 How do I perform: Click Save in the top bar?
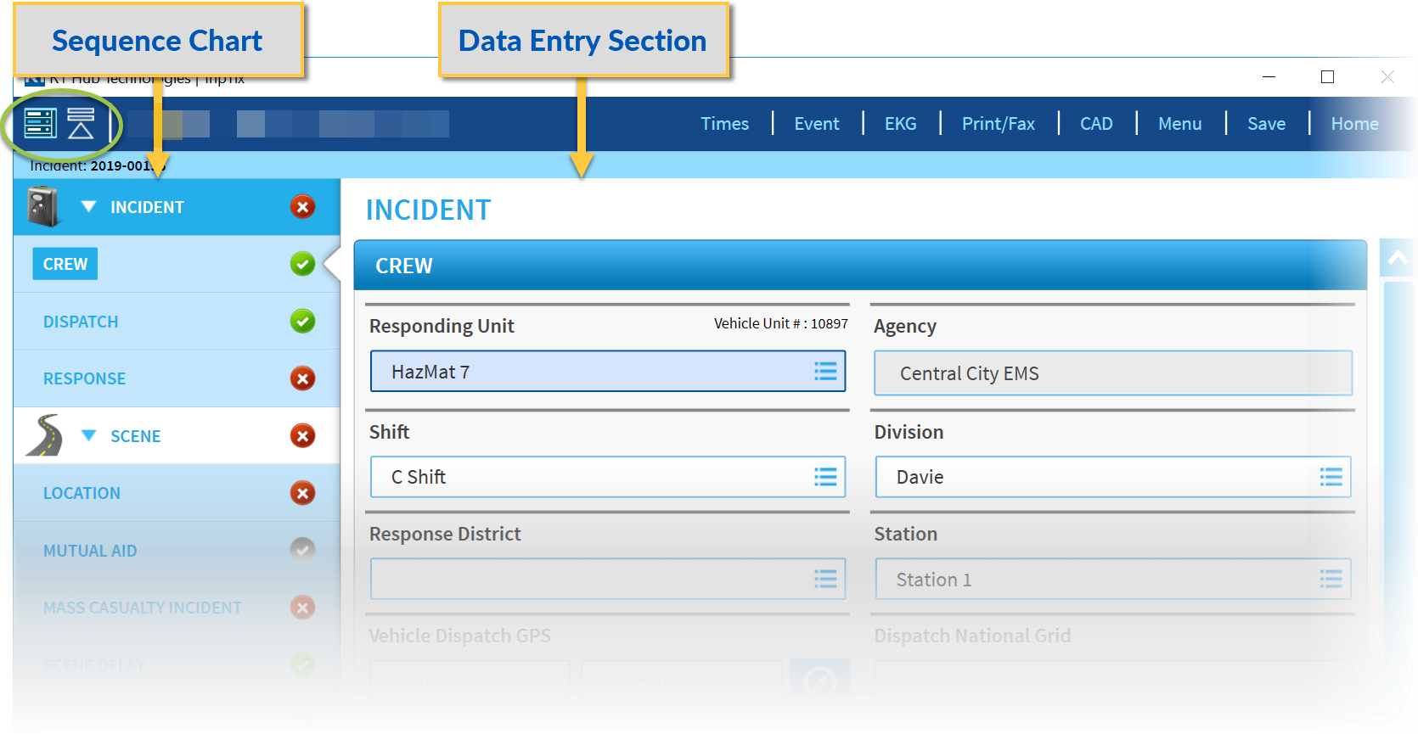click(1266, 124)
